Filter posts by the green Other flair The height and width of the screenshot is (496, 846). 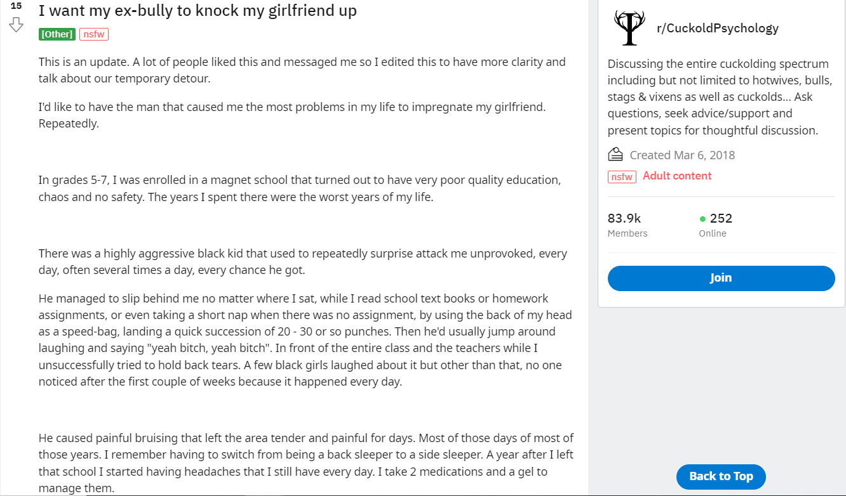tap(57, 34)
